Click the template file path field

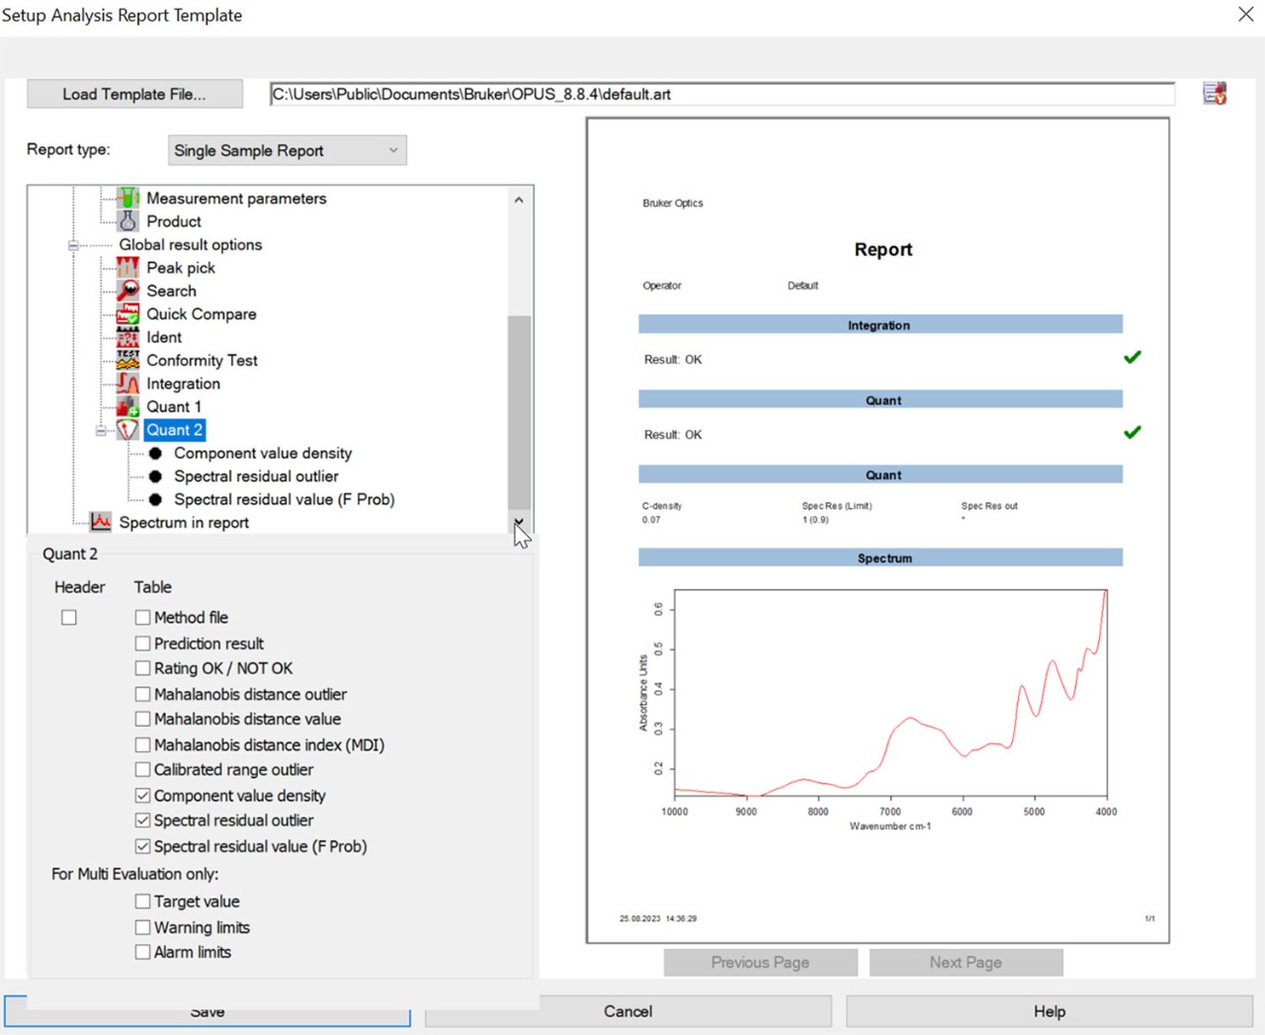click(x=722, y=94)
